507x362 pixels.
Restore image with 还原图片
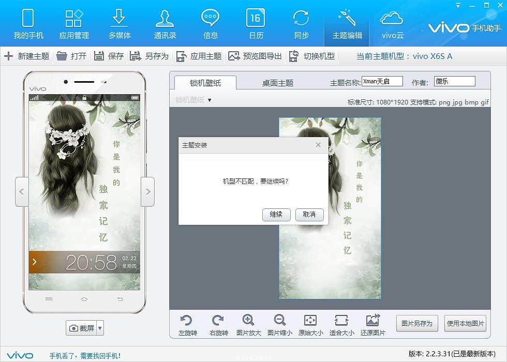(373, 325)
